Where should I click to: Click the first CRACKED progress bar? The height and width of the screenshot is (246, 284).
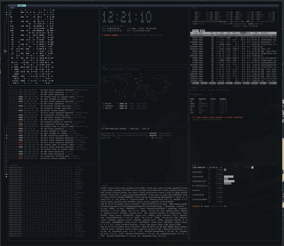[x=132, y=133]
